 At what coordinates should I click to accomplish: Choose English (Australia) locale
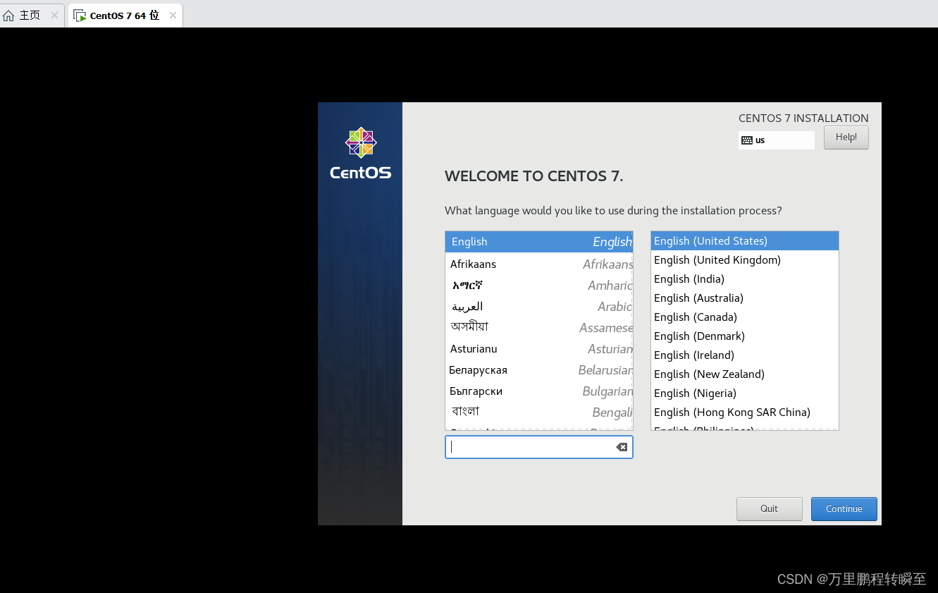point(744,298)
